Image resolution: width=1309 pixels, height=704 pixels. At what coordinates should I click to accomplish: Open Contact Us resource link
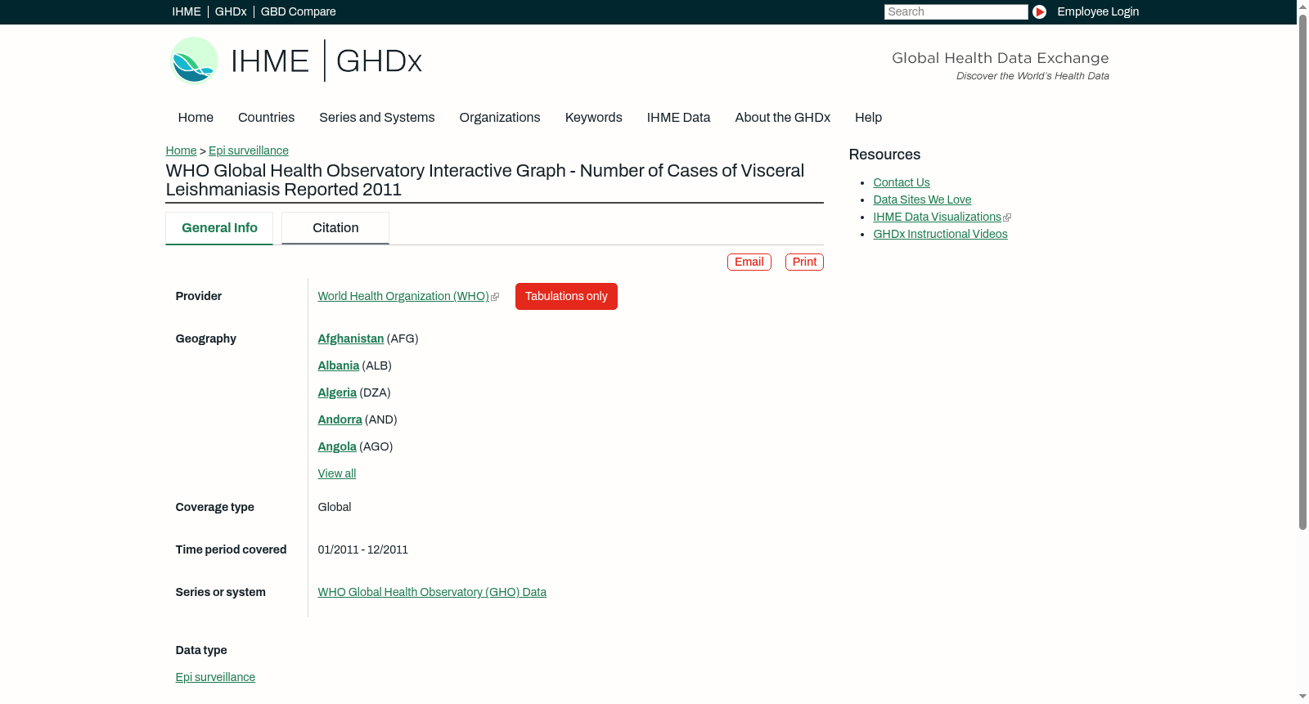pos(902,182)
